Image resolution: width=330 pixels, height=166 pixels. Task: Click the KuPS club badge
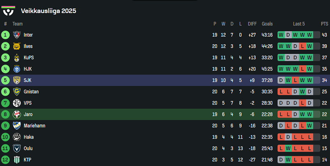coord(16,57)
